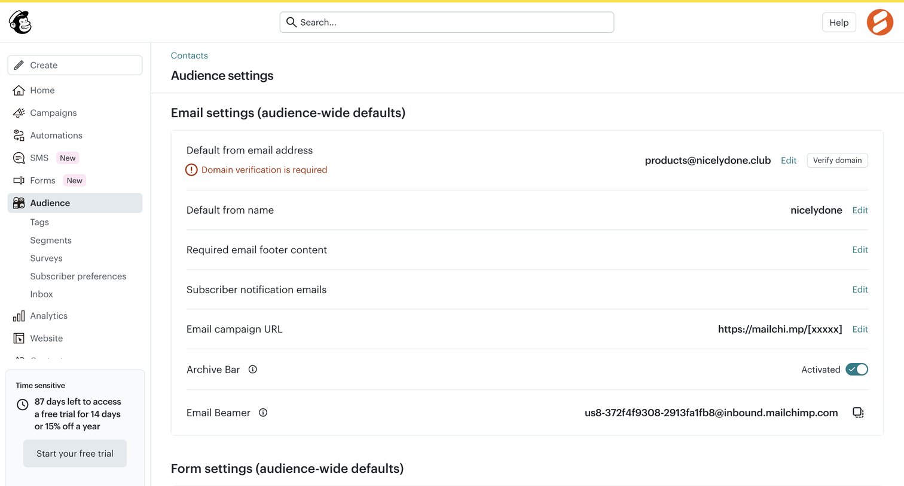Click the pencil icon on Create
Image resolution: width=904 pixels, height=486 pixels.
(19, 65)
